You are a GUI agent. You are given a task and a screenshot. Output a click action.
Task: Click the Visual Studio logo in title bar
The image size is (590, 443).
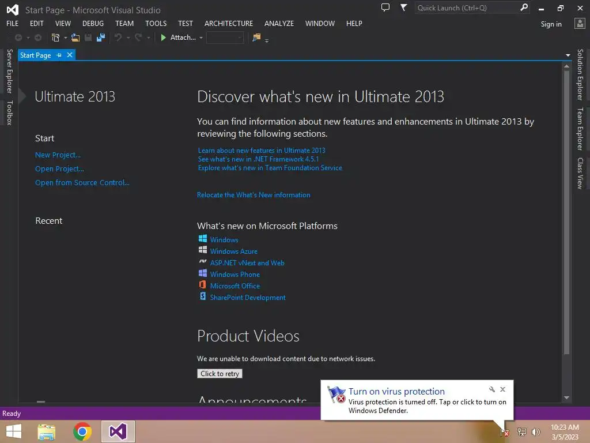point(13,10)
